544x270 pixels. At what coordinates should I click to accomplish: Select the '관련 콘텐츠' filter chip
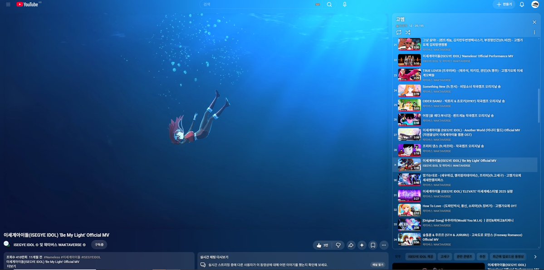pyautogui.click(x=464, y=257)
